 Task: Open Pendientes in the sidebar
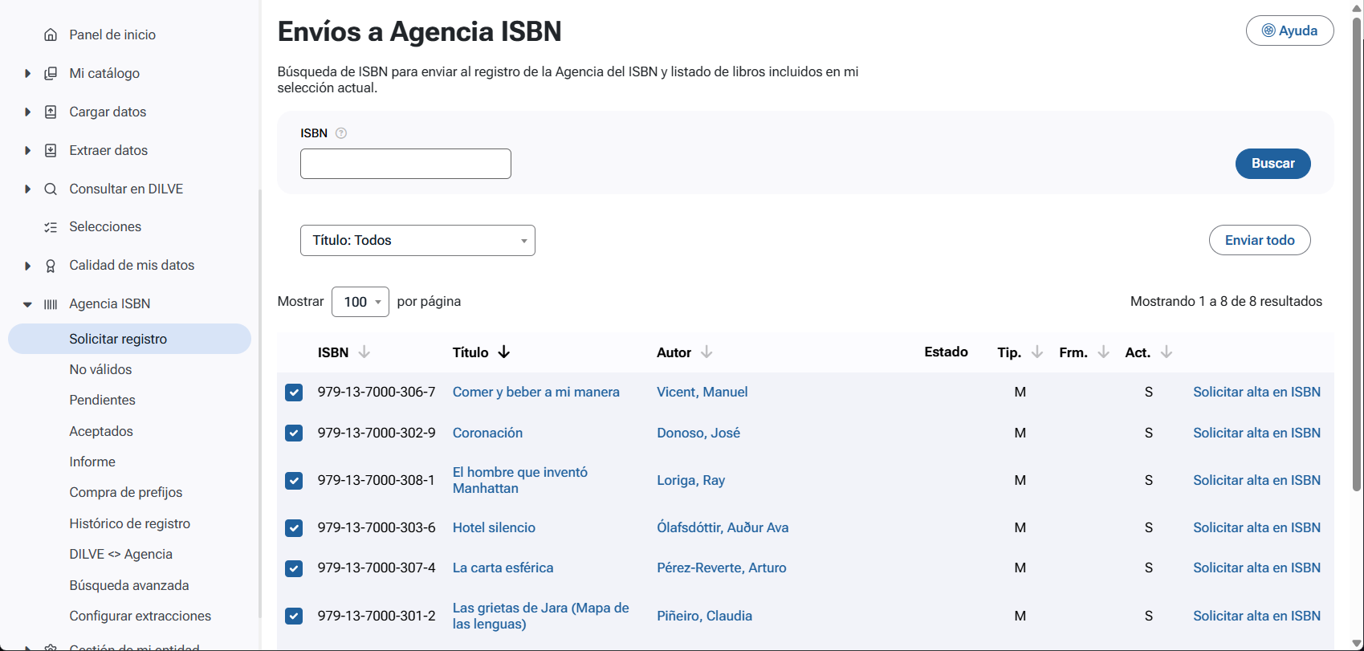click(x=102, y=400)
